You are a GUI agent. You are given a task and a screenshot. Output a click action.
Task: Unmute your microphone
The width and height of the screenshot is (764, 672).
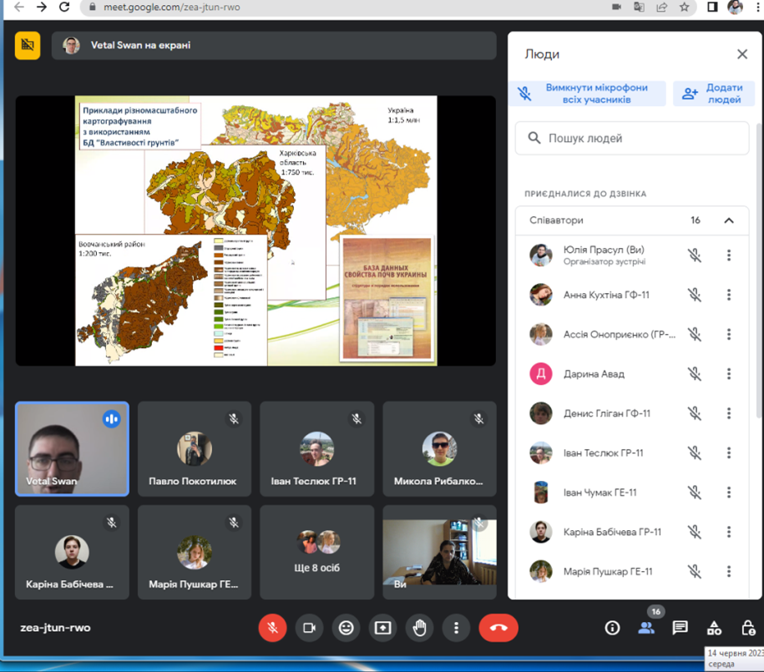pyautogui.click(x=272, y=628)
